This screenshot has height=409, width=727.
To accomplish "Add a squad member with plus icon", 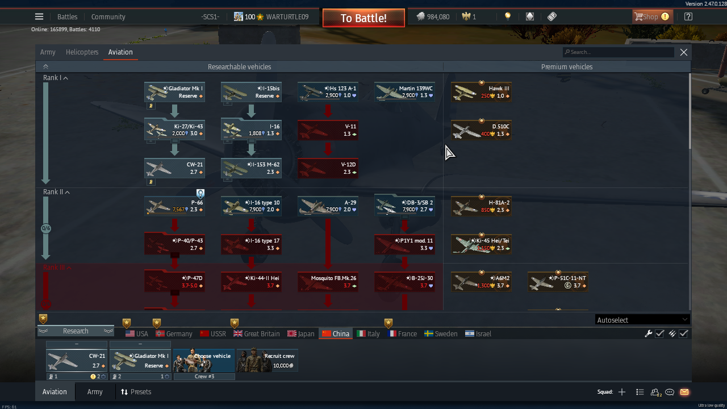I will pyautogui.click(x=622, y=392).
